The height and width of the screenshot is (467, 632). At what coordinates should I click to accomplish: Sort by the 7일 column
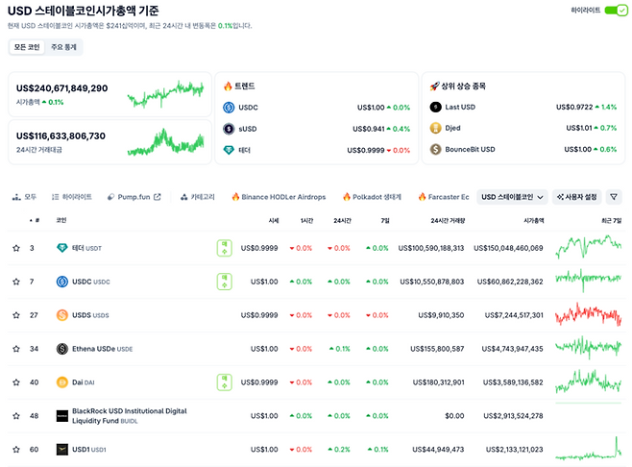pyautogui.click(x=385, y=220)
